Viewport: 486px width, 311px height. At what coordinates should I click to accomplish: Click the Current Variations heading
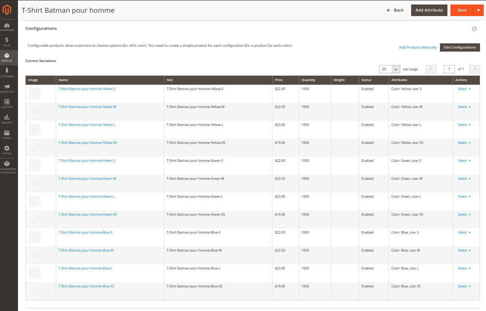click(41, 61)
